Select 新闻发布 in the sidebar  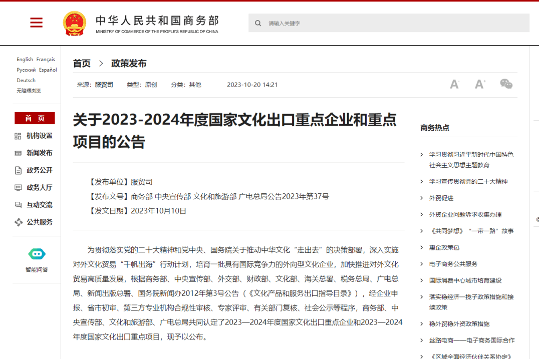click(x=39, y=153)
